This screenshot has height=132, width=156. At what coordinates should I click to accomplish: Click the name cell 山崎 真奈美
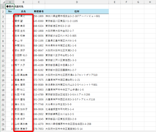click(x=23, y=124)
